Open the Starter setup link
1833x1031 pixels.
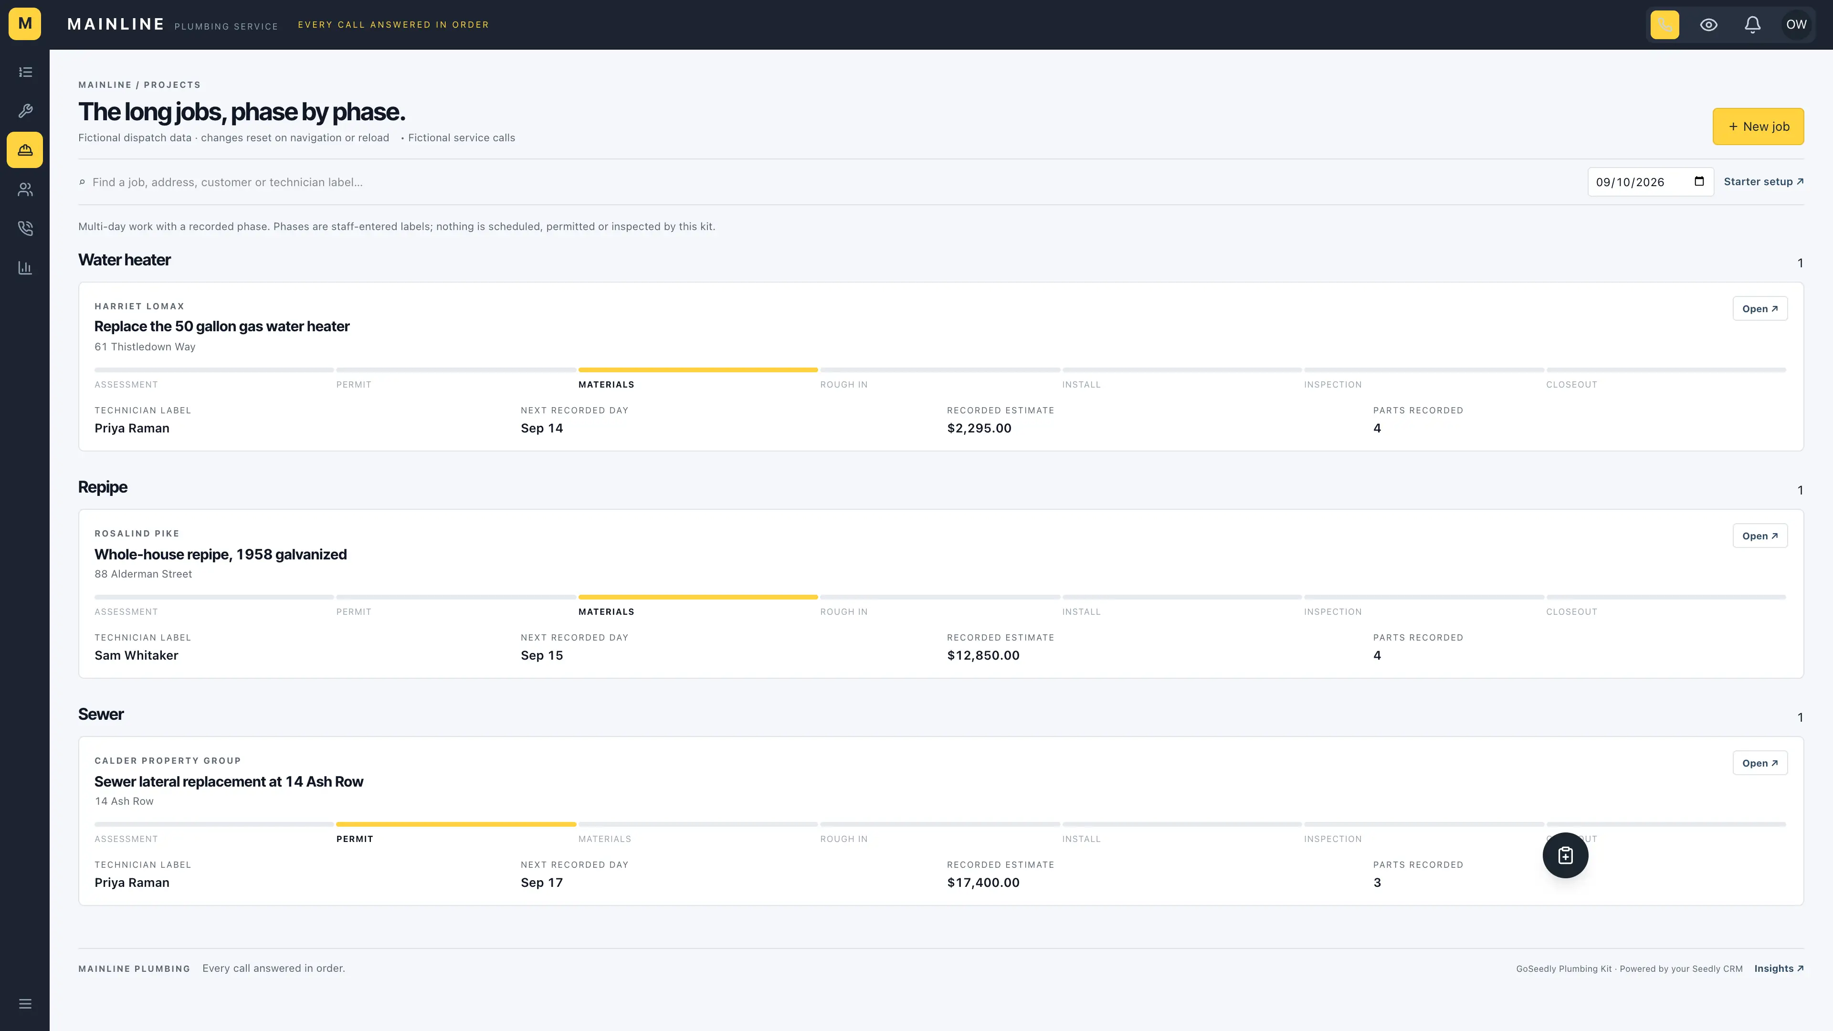(1763, 181)
